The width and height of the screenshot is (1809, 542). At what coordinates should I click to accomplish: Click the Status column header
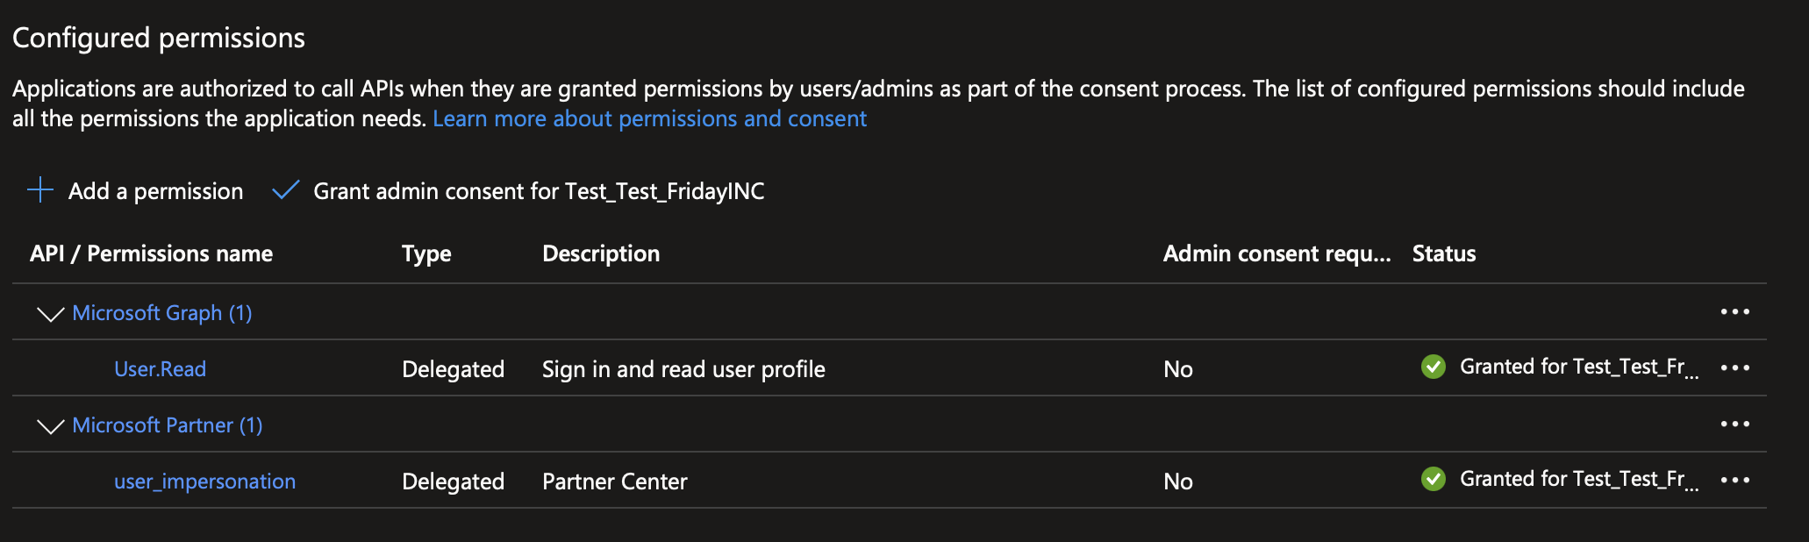(1443, 253)
